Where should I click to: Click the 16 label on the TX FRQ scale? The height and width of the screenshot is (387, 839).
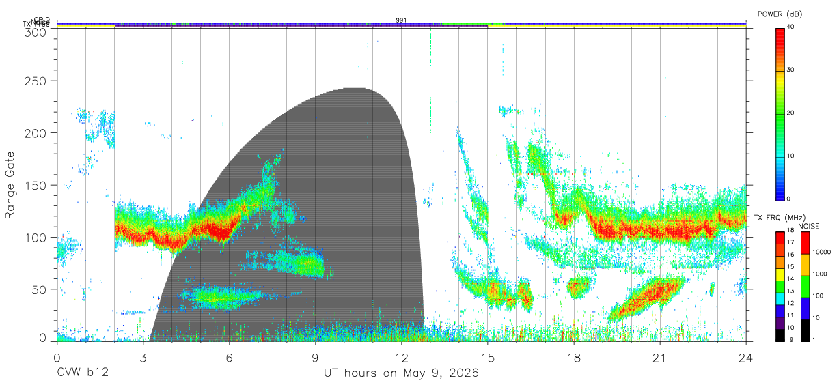(x=790, y=255)
